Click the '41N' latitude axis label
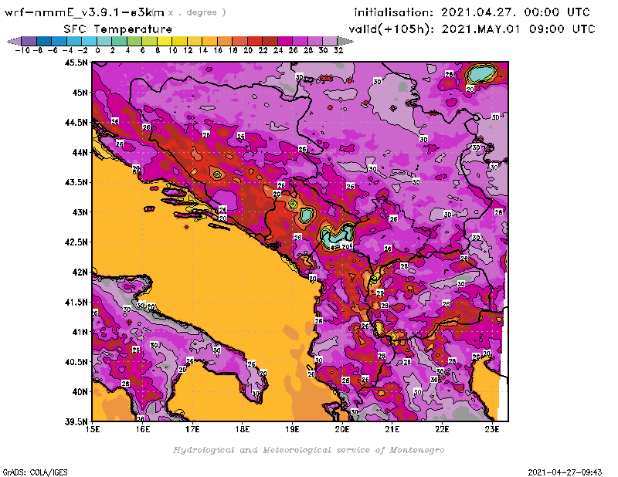This screenshot has height=477, width=618. tap(80, 332)
